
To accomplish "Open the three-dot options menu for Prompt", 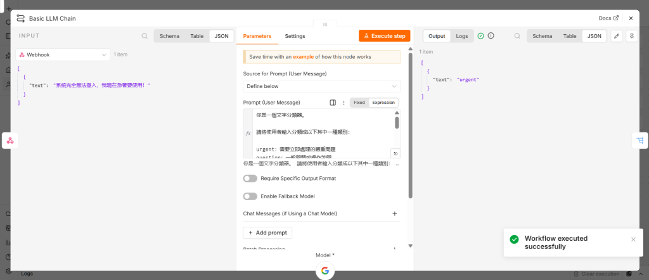I will click(344, 103).
